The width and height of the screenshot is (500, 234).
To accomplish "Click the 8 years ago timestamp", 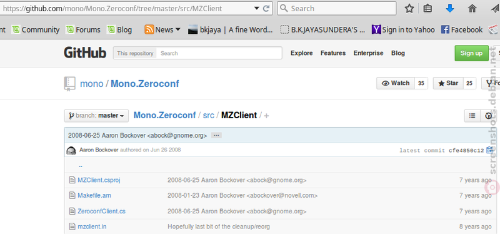I will [476, 226].
